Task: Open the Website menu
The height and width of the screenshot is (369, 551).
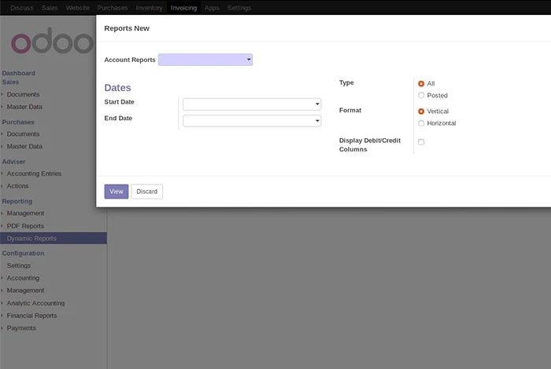Action: point(77,8)
